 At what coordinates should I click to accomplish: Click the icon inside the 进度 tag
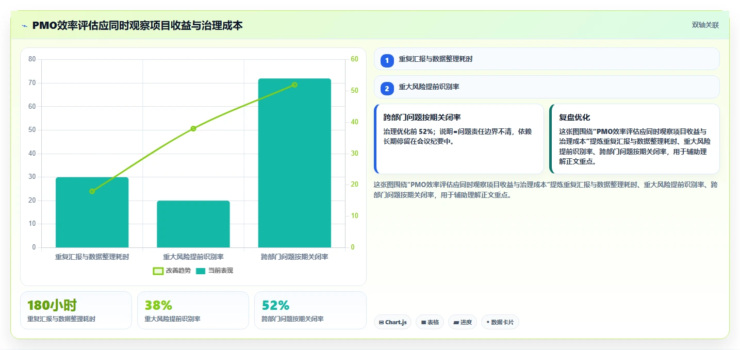point(456,322)
